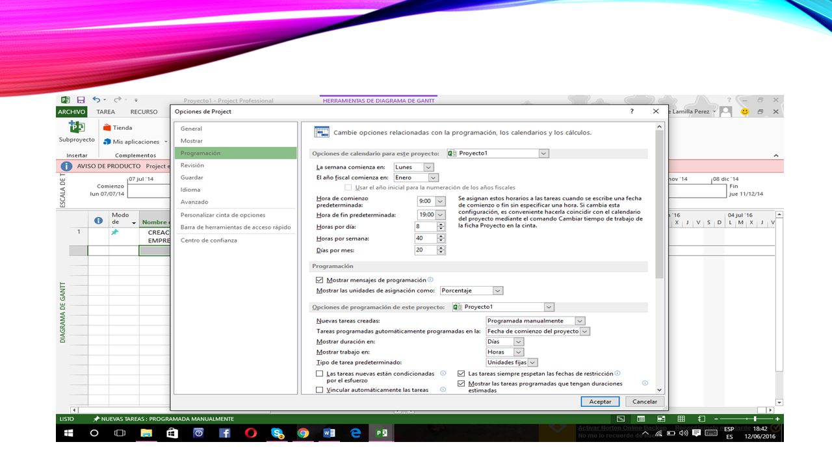Switch to Gantt chart view in status bar

tap(621, 419)
